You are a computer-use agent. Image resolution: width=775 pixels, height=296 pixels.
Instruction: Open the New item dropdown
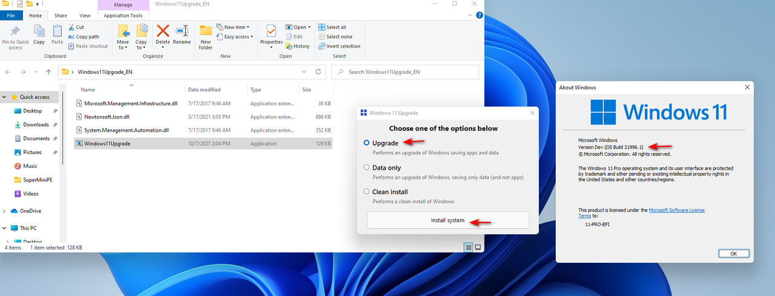(x=232, y=27)
